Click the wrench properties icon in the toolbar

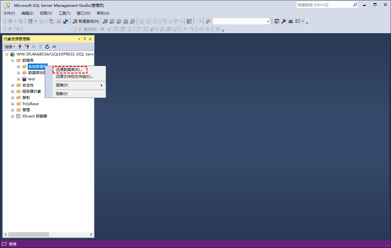point(284,21)
